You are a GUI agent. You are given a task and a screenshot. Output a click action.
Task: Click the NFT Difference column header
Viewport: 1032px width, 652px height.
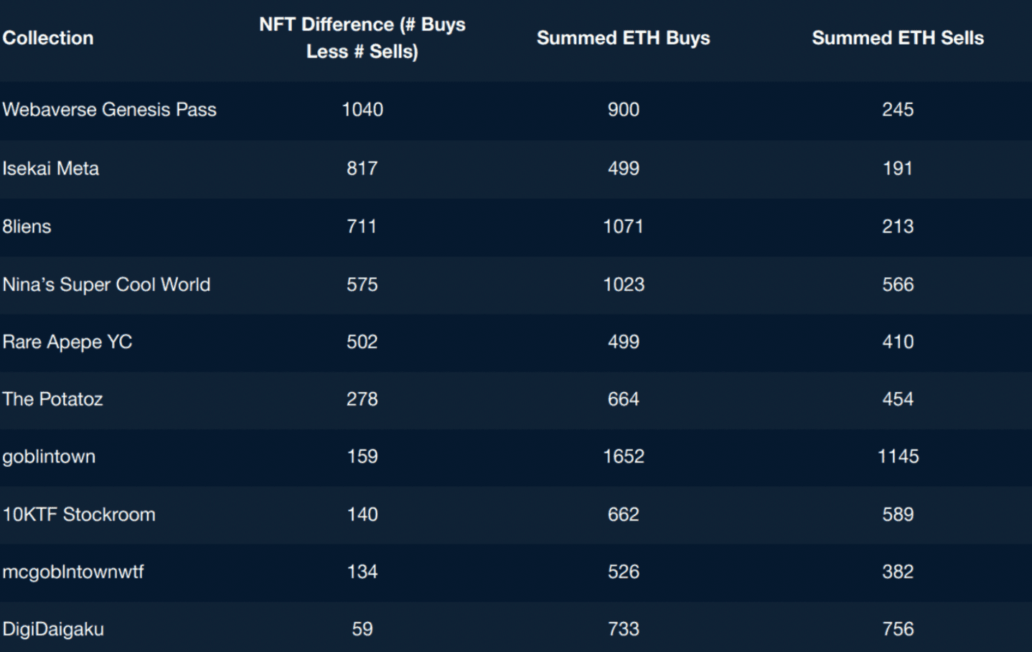point(362,38)
